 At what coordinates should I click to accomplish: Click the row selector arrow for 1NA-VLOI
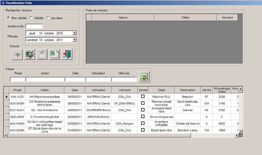point(6,97)
